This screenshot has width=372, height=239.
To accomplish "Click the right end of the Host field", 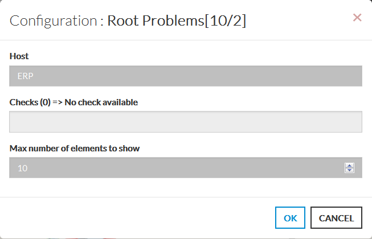I will tap(353, 76).
